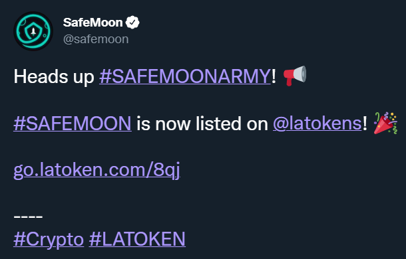The width and height of the screenshot is (406, 259).
Task: Open the @safemoon handle
Action: (x=96, y=39)
